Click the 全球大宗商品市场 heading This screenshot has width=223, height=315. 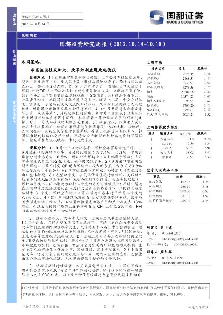tap(162, 170)
